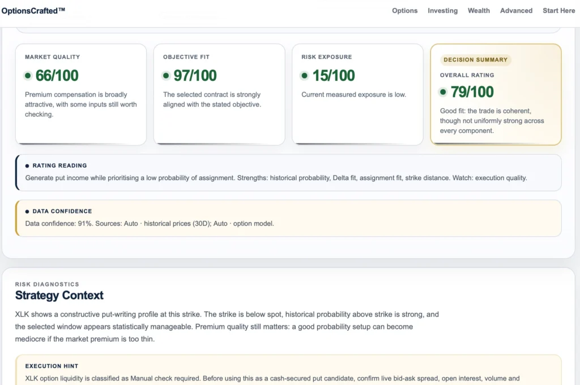
Task: Open the OptionsCrafted home logo
Action: tap(33, 11)
